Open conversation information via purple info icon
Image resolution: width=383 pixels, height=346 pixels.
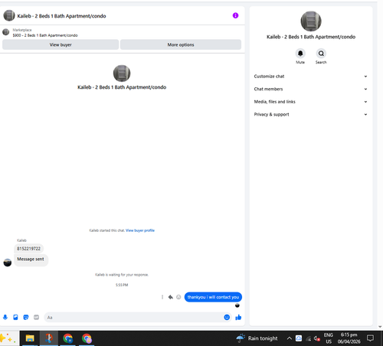[x=235, y=15]
